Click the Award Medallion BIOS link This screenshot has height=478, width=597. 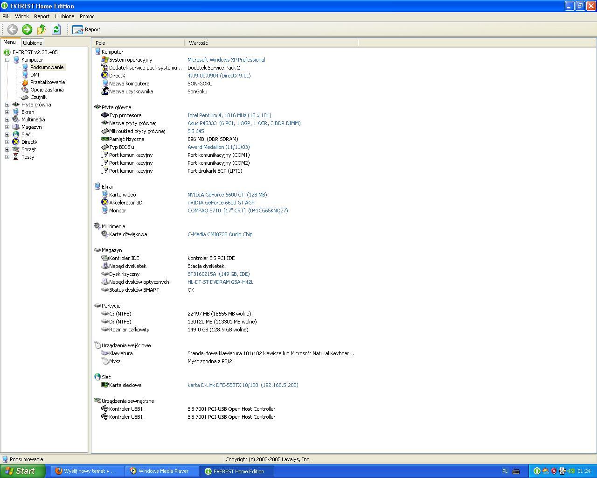(x=218, y=147)
